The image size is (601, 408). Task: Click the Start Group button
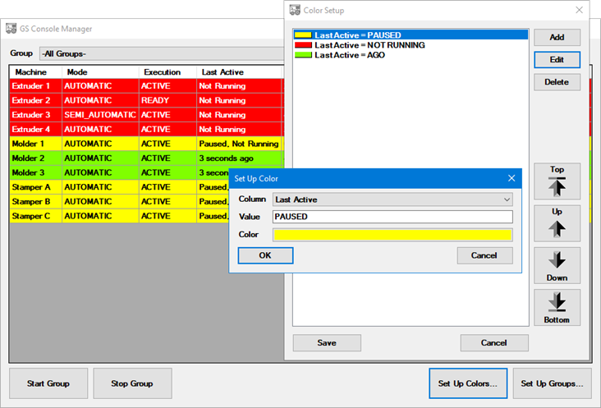pyautogui.click(x=48, y=383)
